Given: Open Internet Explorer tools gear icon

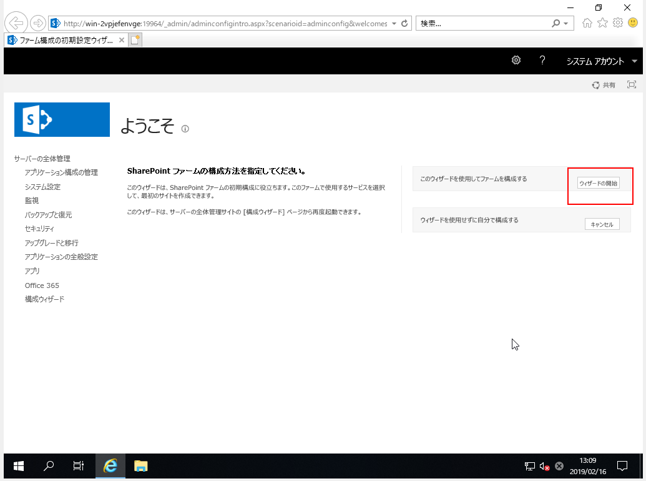Looking at the screenshot, I should click(617, 23).
